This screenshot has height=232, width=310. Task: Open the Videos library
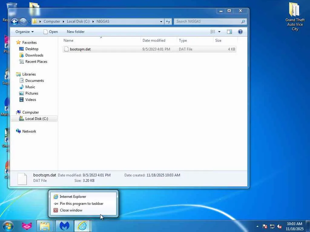coord(31,99)
